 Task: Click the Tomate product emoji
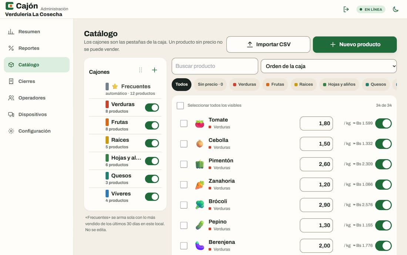coord(199,123)
